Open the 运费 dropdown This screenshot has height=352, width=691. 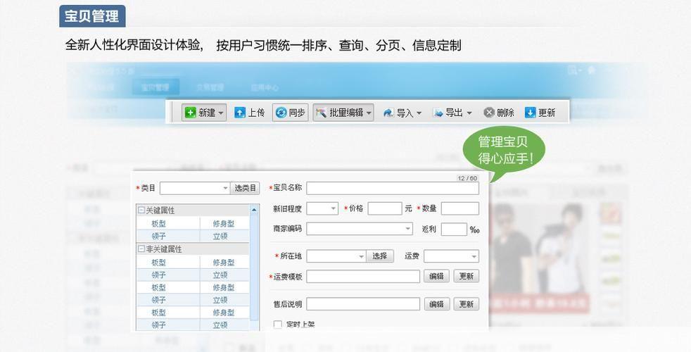coord(451,256)
